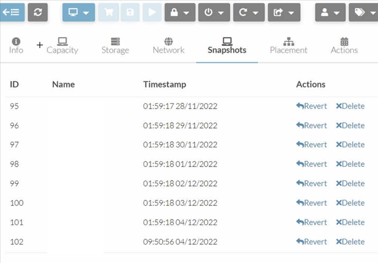The width and height of the screenshot is (378, 263).
Task: Switch to the Network tab
Action: tap(168, 46)
